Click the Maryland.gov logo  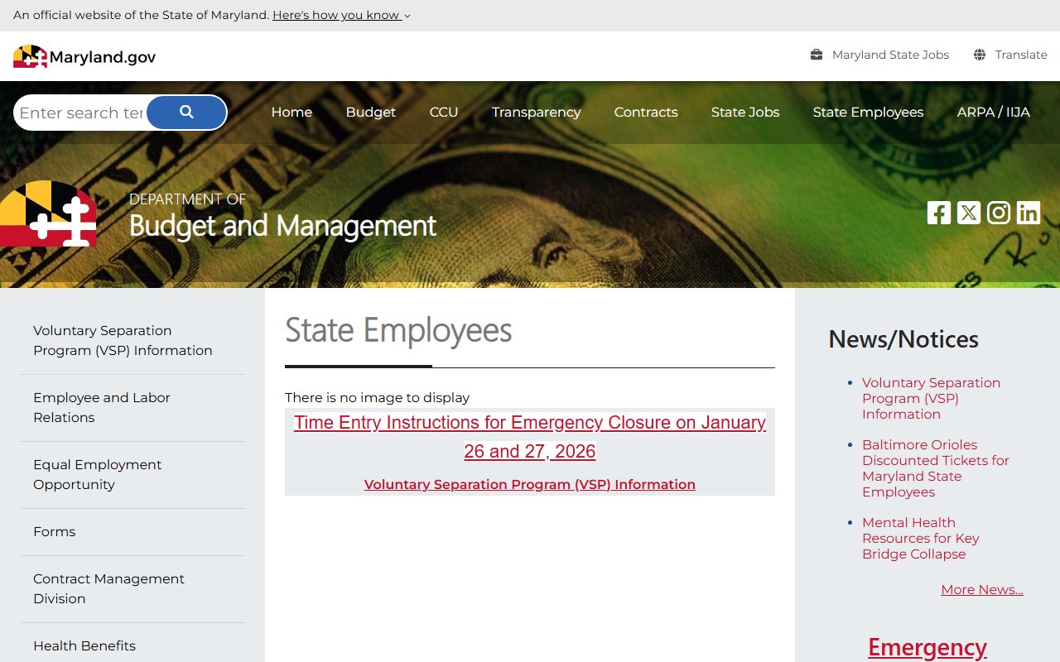tap(84, 56)
